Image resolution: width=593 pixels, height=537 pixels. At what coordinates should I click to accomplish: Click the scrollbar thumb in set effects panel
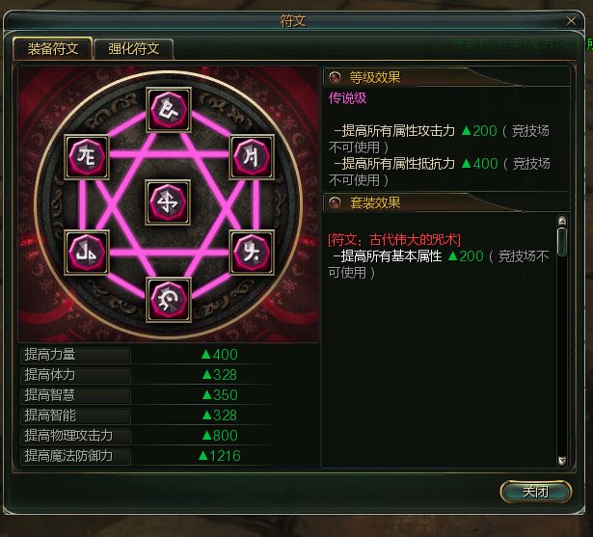(562, 242)
